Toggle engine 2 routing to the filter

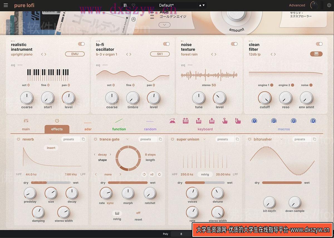(293, 85)
